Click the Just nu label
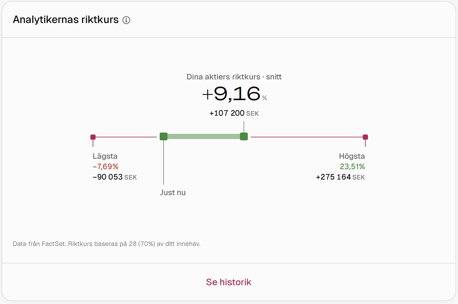Image resolution: width=458 pixels, height=304 pixels. point(173,193)
